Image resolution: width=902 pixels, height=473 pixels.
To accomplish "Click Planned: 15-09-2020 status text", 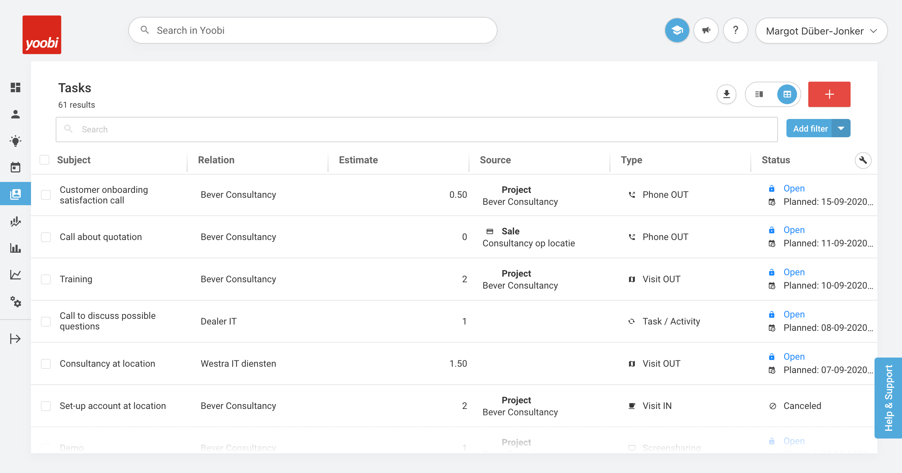I will (x=828, y=202).
